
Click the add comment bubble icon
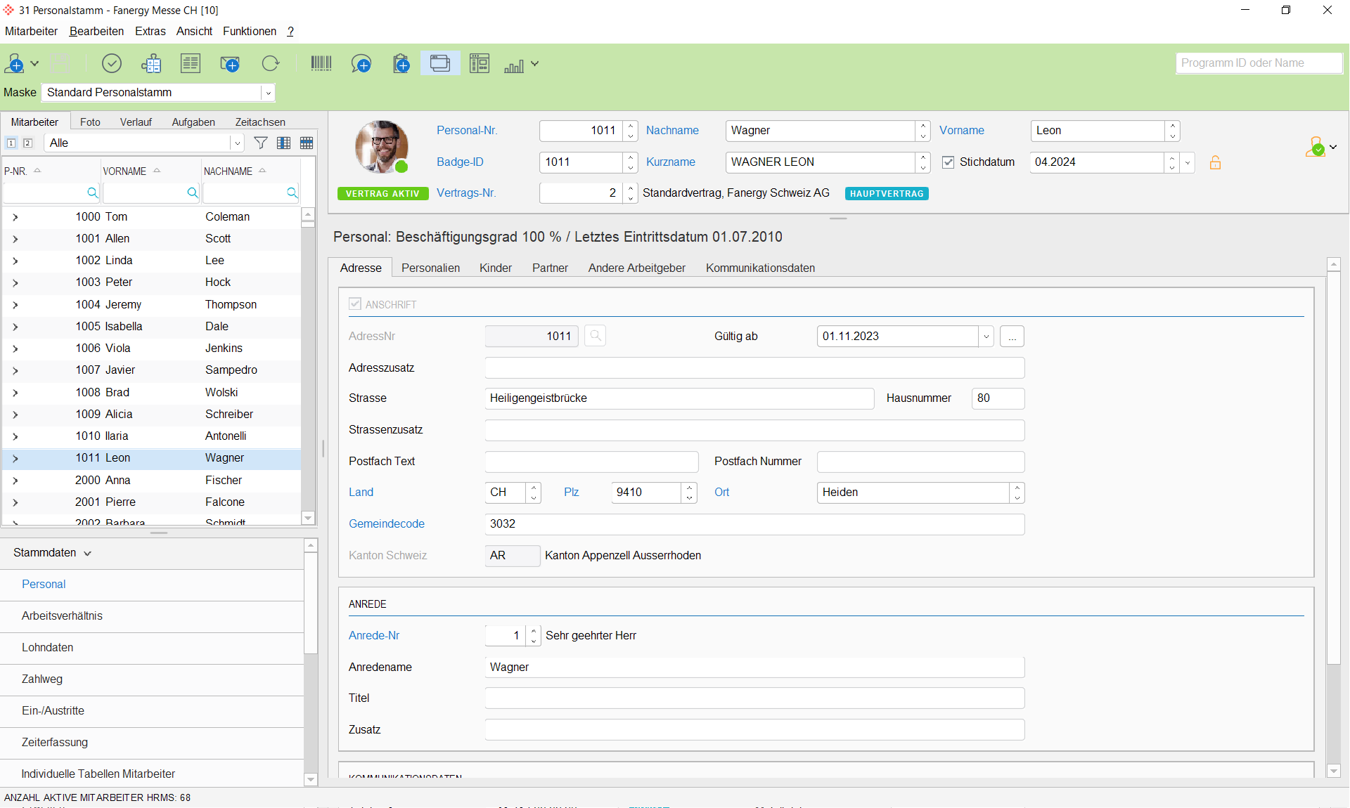pyautogui.click(x=361, y=64)
